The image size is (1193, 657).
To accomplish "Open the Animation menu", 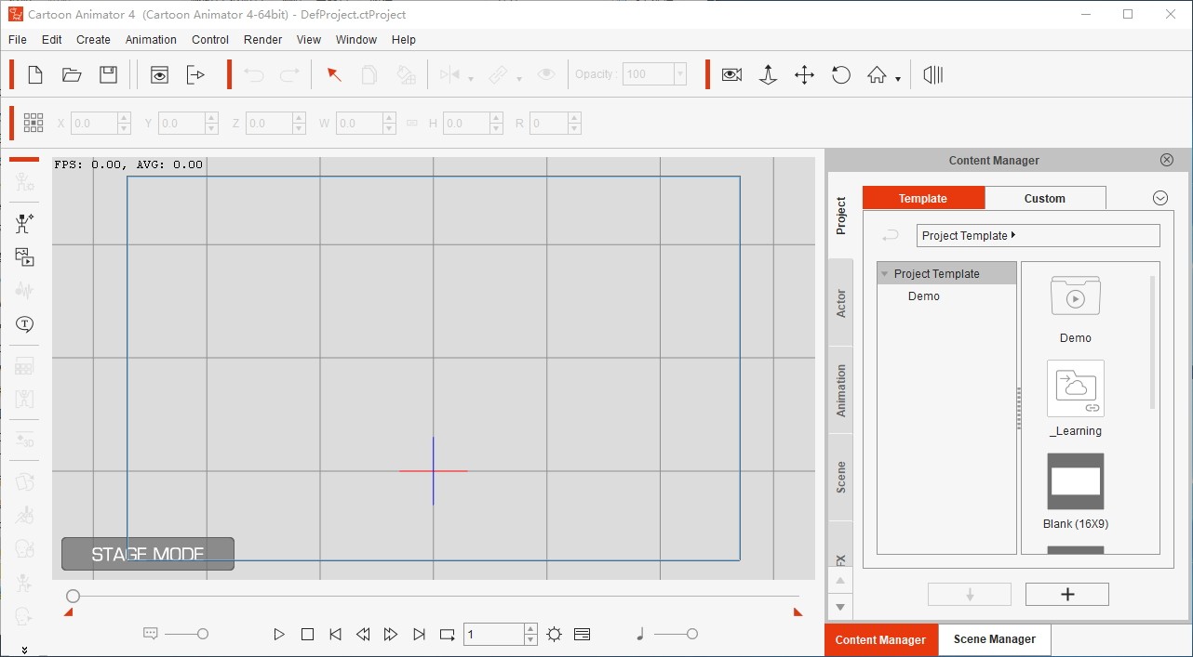I will pyautogui.click(x=151, y=40).
